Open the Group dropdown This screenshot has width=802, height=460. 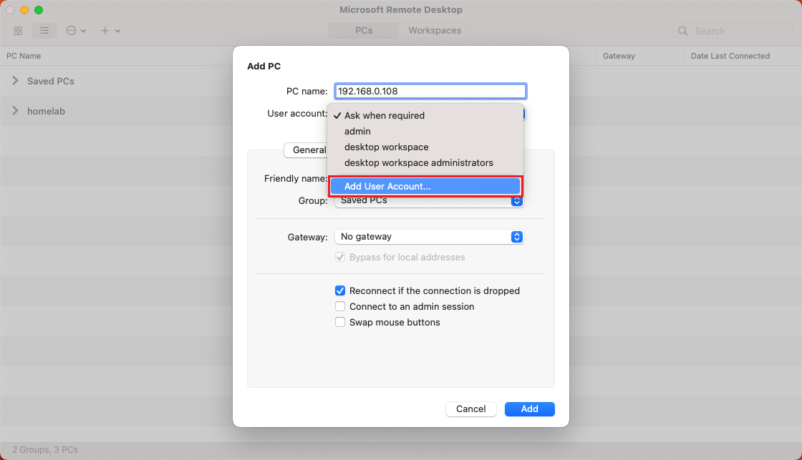tap(429, 200)
